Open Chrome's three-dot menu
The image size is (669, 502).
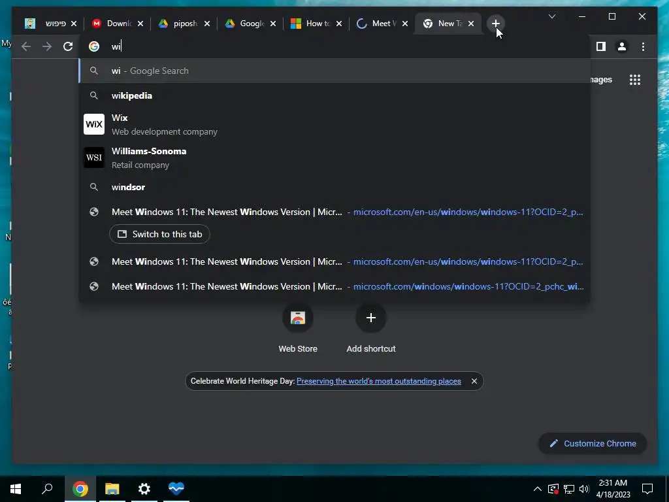click(643, 46)
